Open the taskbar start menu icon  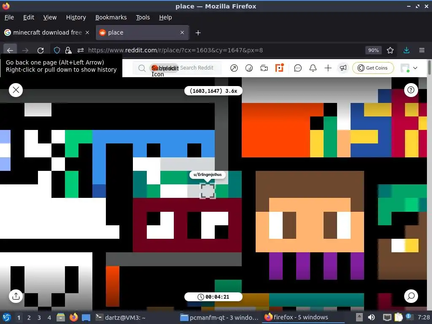[x=7, y=317]
